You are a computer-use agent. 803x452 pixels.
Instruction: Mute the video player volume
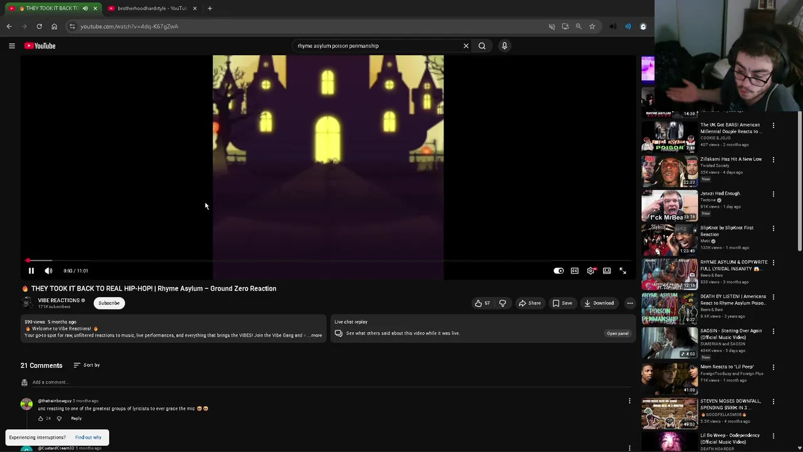coord(48,271)
